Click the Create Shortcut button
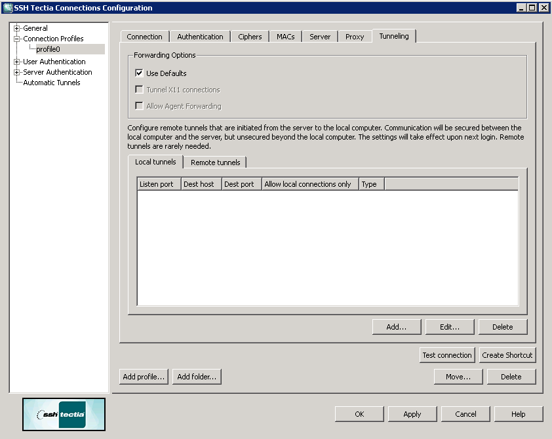 pyautogui.click(x=507, y=354)
